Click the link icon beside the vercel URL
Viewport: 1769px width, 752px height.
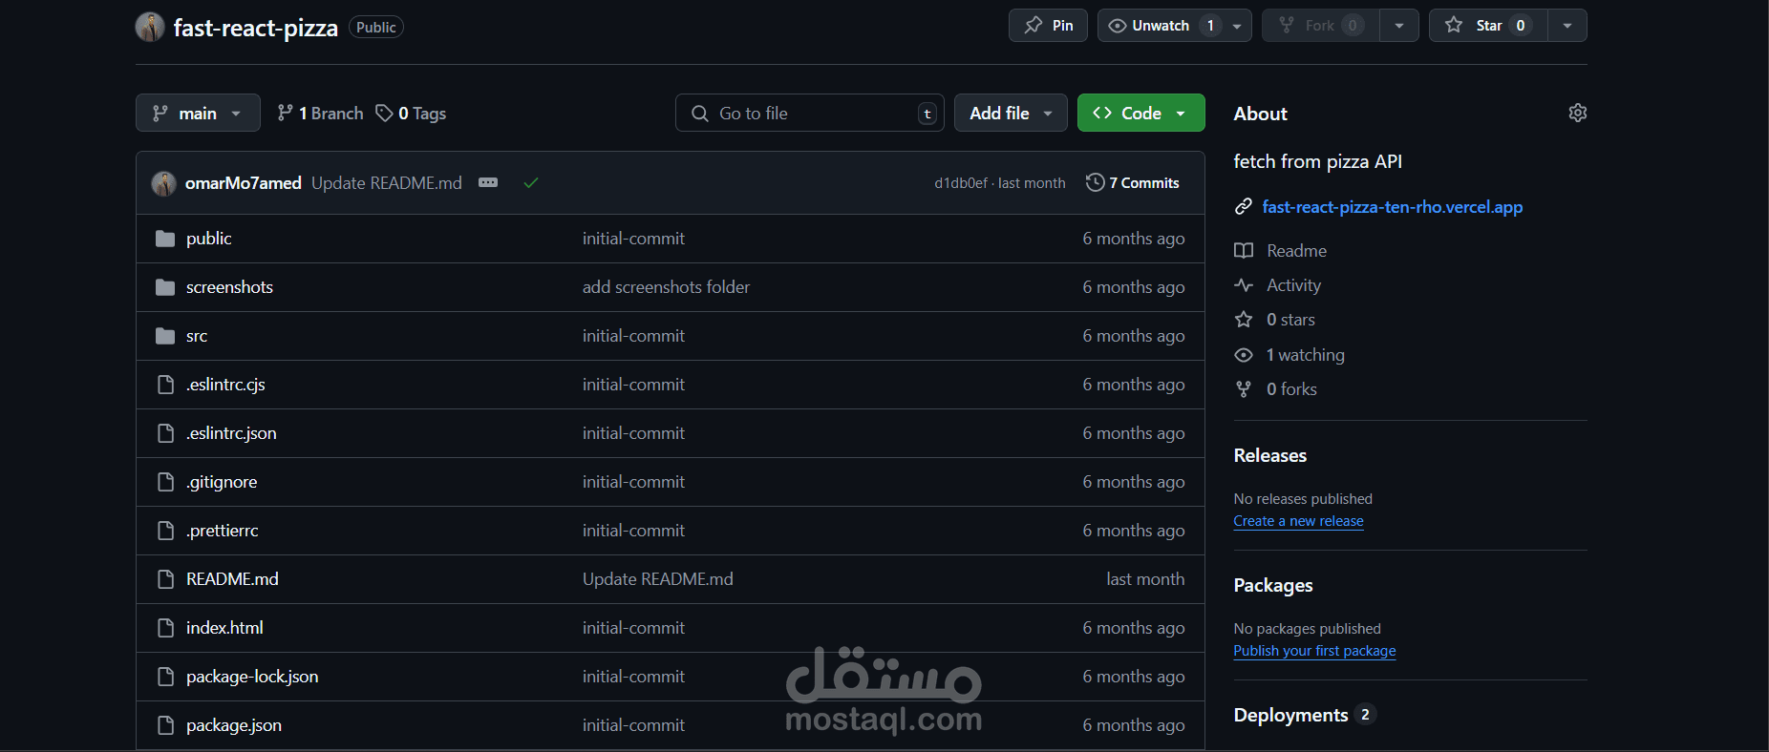point(1243,206)
